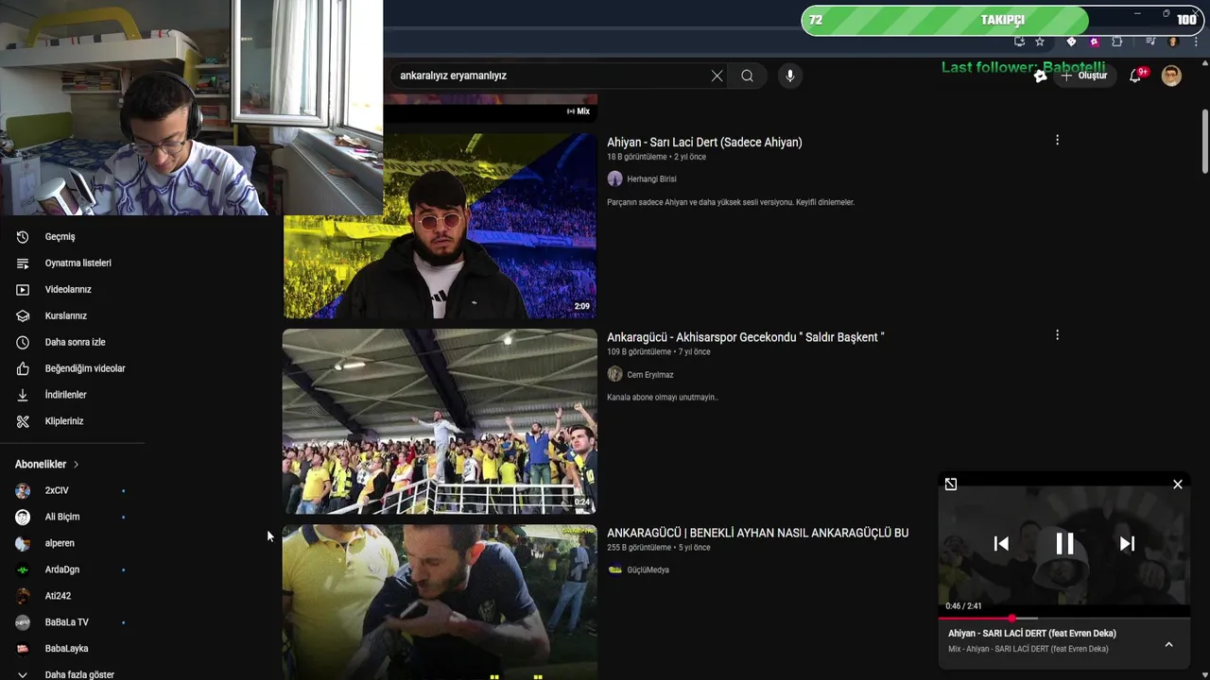Open Oynatma listeleri in the sidebar
Screen dimensions: 1210x680
pyautogui.click(x=78, y=263)
